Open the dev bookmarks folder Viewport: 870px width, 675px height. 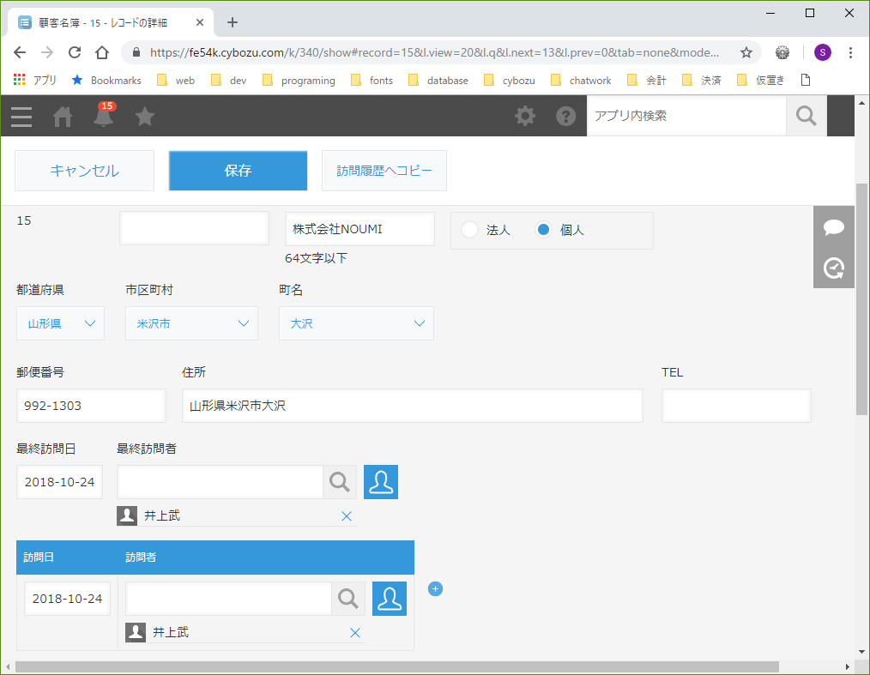tap(228, 81)
